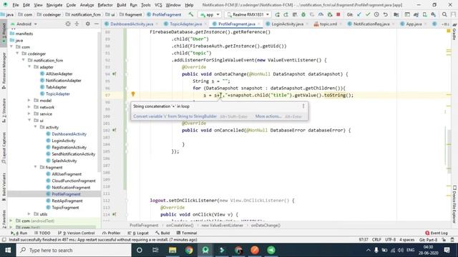This screenshot has width=458, height=257.
Task: Expand the model folder
Action: tap(29, 100)
